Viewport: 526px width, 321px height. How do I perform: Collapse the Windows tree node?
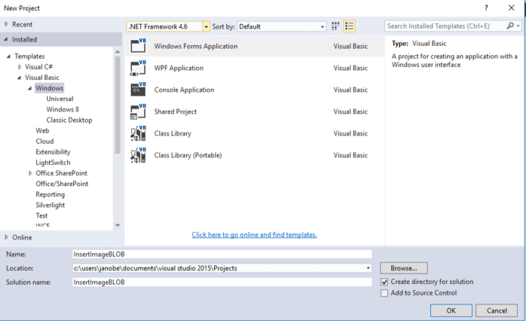(30, 88)
